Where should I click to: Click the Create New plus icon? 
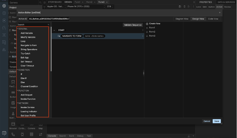(147, 24)
